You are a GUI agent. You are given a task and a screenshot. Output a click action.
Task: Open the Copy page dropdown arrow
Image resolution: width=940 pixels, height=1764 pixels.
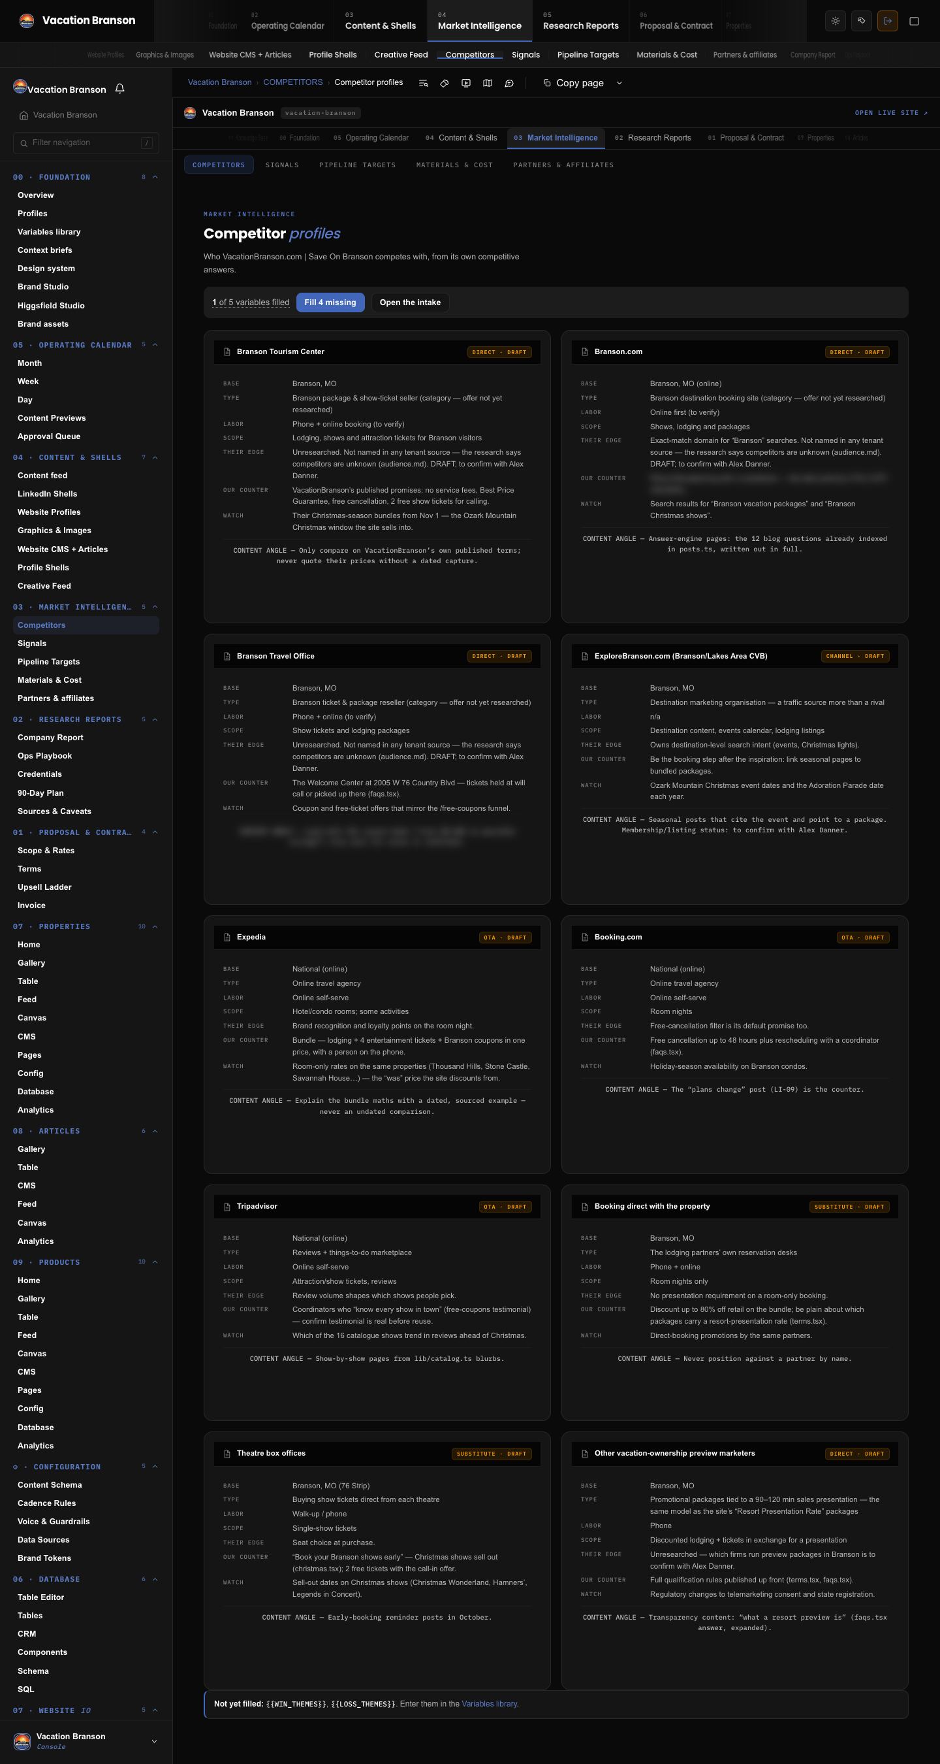619,83
